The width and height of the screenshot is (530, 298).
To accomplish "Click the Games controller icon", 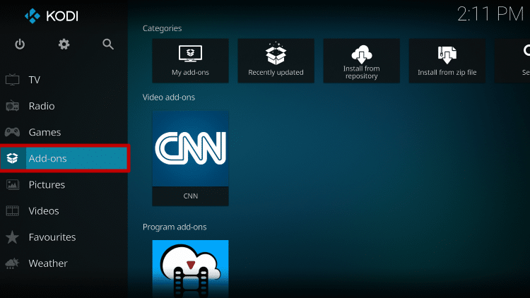I will pyautogui.click(x=13, y=132).
